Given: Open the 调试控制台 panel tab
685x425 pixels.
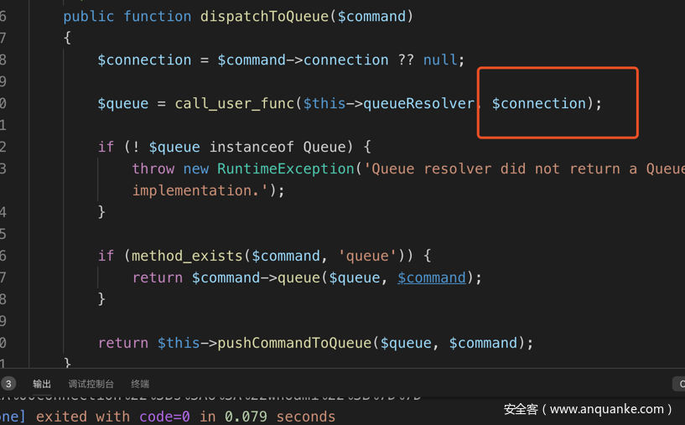Looking at the screenshot, I should click(91, 384).
